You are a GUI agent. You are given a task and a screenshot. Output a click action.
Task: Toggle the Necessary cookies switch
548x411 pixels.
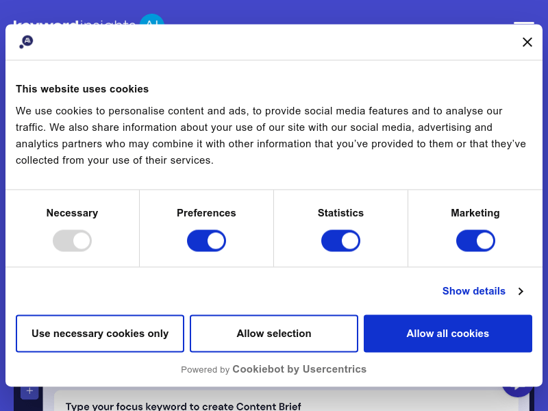pos(73,240)
